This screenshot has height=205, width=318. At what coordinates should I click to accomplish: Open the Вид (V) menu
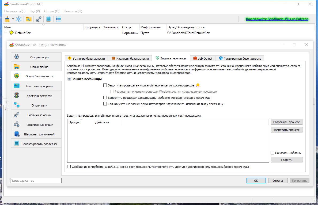point(35,11)
